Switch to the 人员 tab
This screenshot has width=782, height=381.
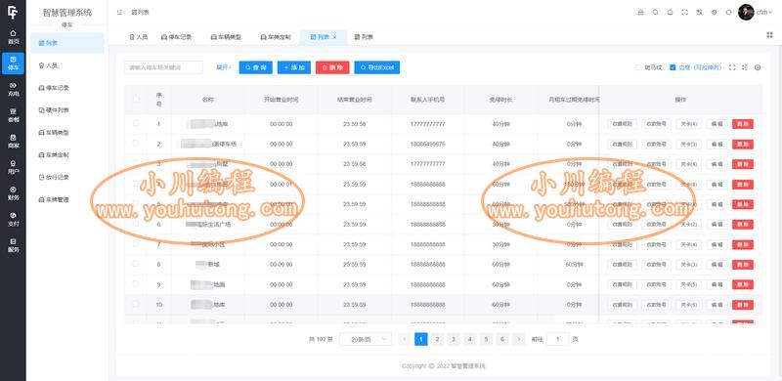[138, 37]
